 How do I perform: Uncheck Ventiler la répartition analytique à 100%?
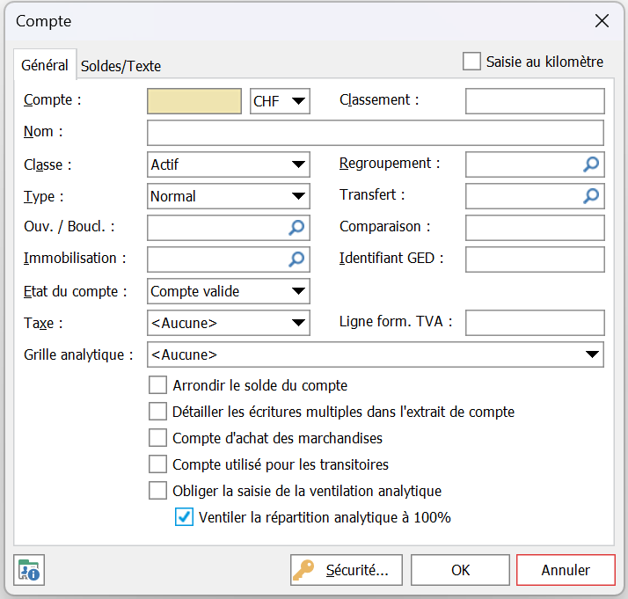click(x=185, y=517)
